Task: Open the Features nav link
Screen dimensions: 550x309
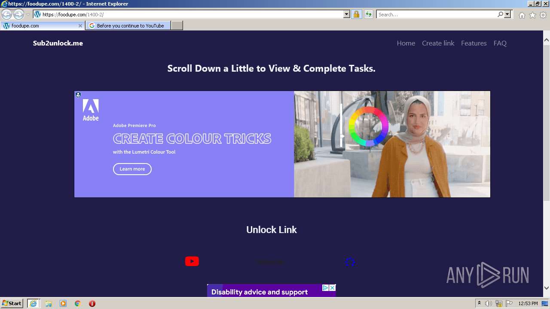Action: click(474, 43)
